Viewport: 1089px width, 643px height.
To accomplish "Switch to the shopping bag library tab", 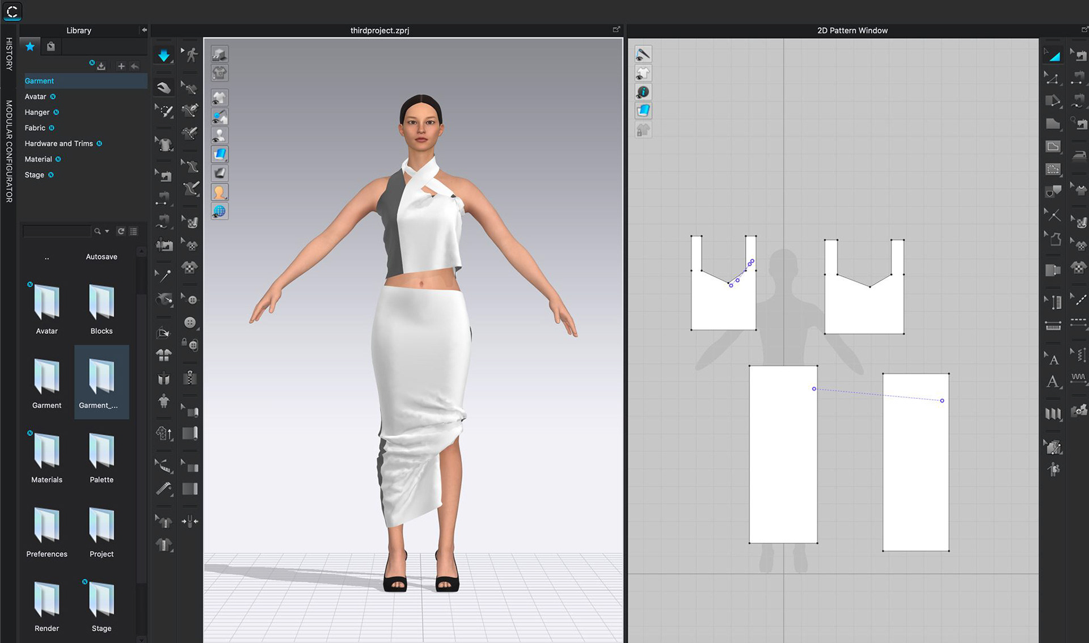I will pos(51,46).
